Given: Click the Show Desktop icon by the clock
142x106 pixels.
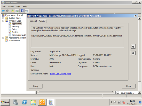Looking at the screenshot, I should pos(140,102).
